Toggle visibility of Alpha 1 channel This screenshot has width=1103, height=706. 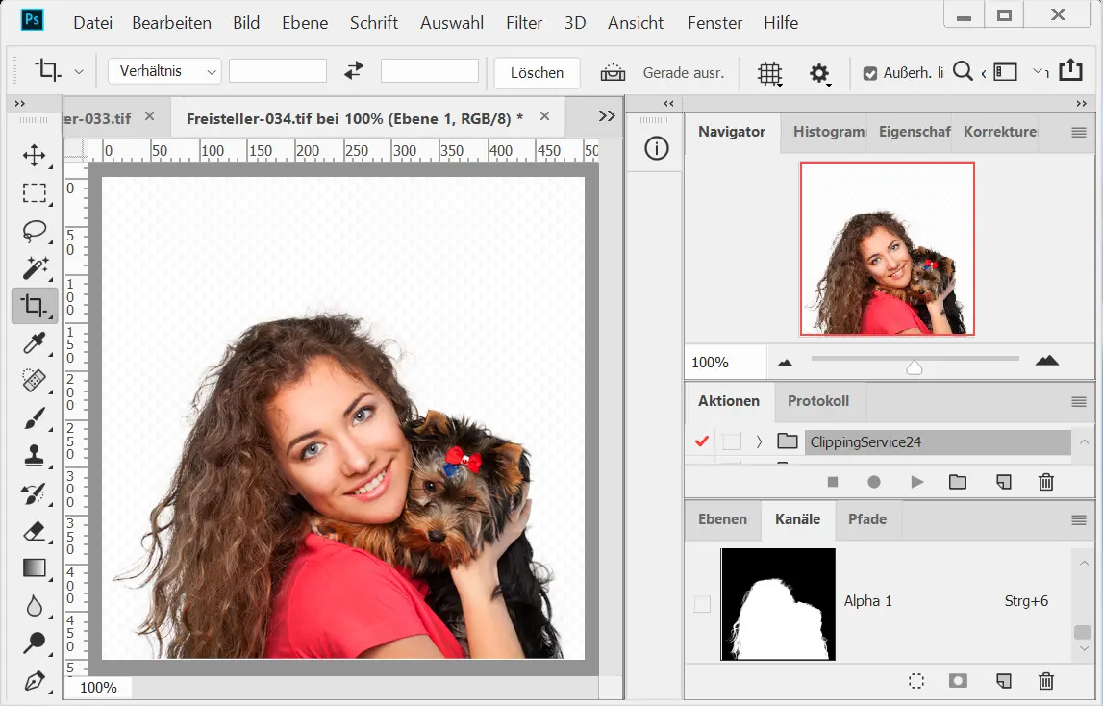pyautogui.click(x=702, y=603)
